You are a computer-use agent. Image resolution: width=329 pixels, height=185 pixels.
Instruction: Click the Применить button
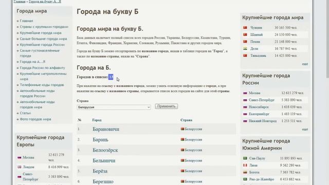tap(167, 106)
